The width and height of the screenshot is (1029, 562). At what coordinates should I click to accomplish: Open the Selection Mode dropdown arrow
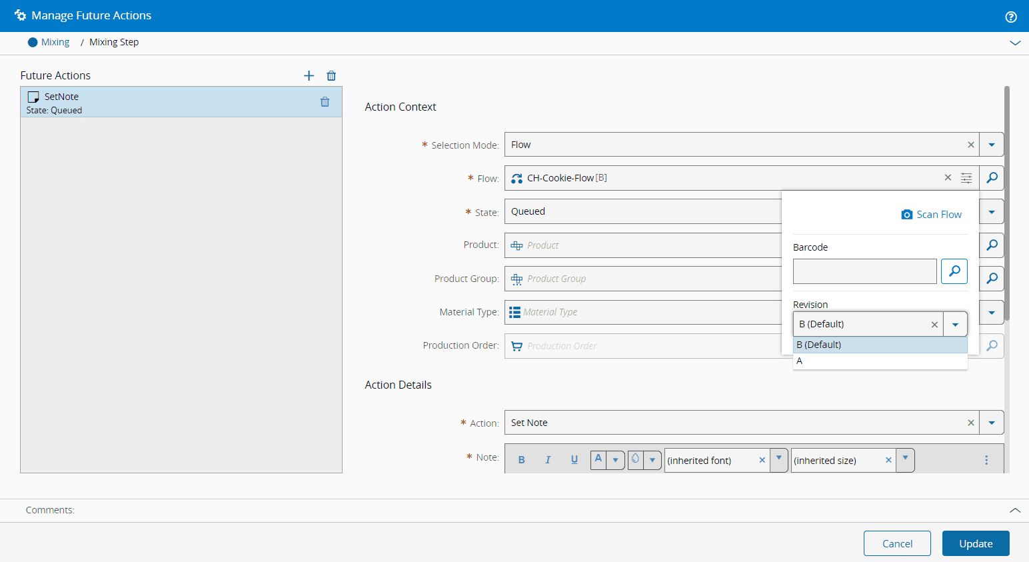[x=992, y=145]
